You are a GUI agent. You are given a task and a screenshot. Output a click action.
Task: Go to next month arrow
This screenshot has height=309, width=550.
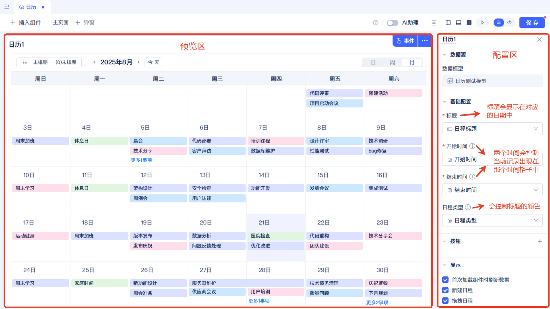pos(139,62)
